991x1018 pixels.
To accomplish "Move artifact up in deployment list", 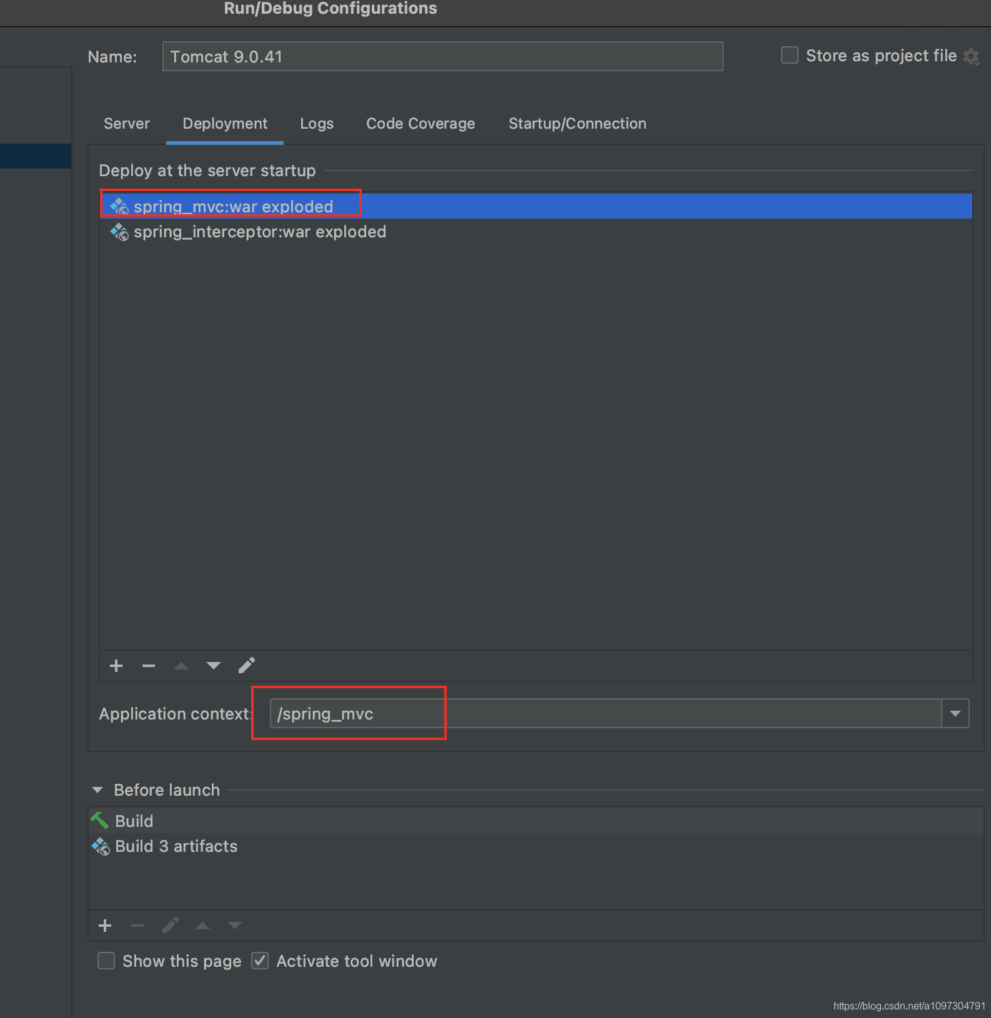I will coord(181,666).
